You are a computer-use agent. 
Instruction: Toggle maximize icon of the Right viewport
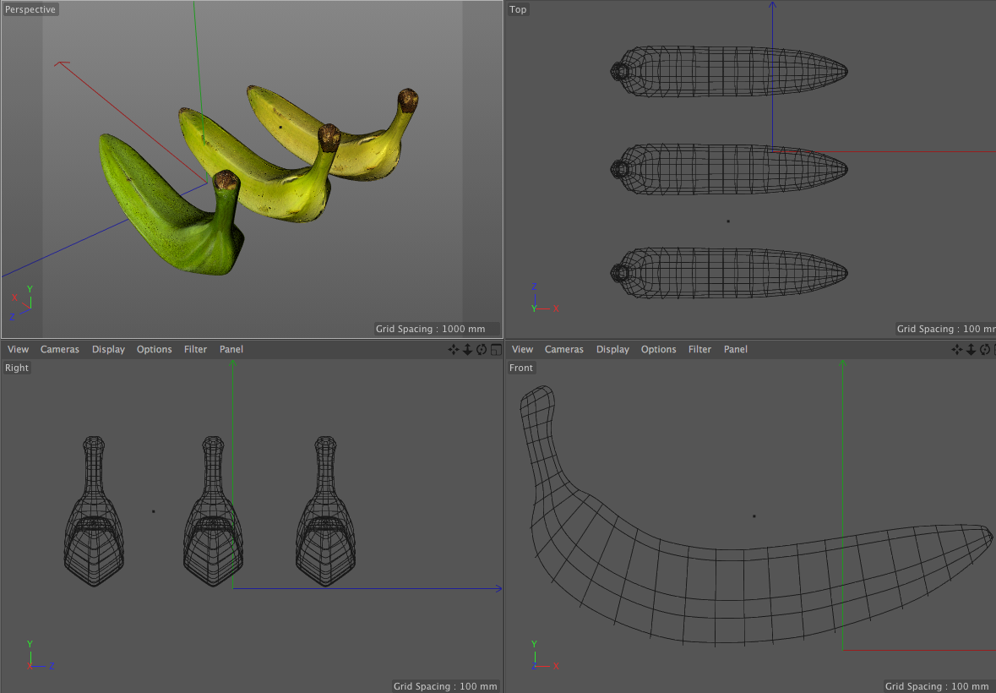pos(496,350)
